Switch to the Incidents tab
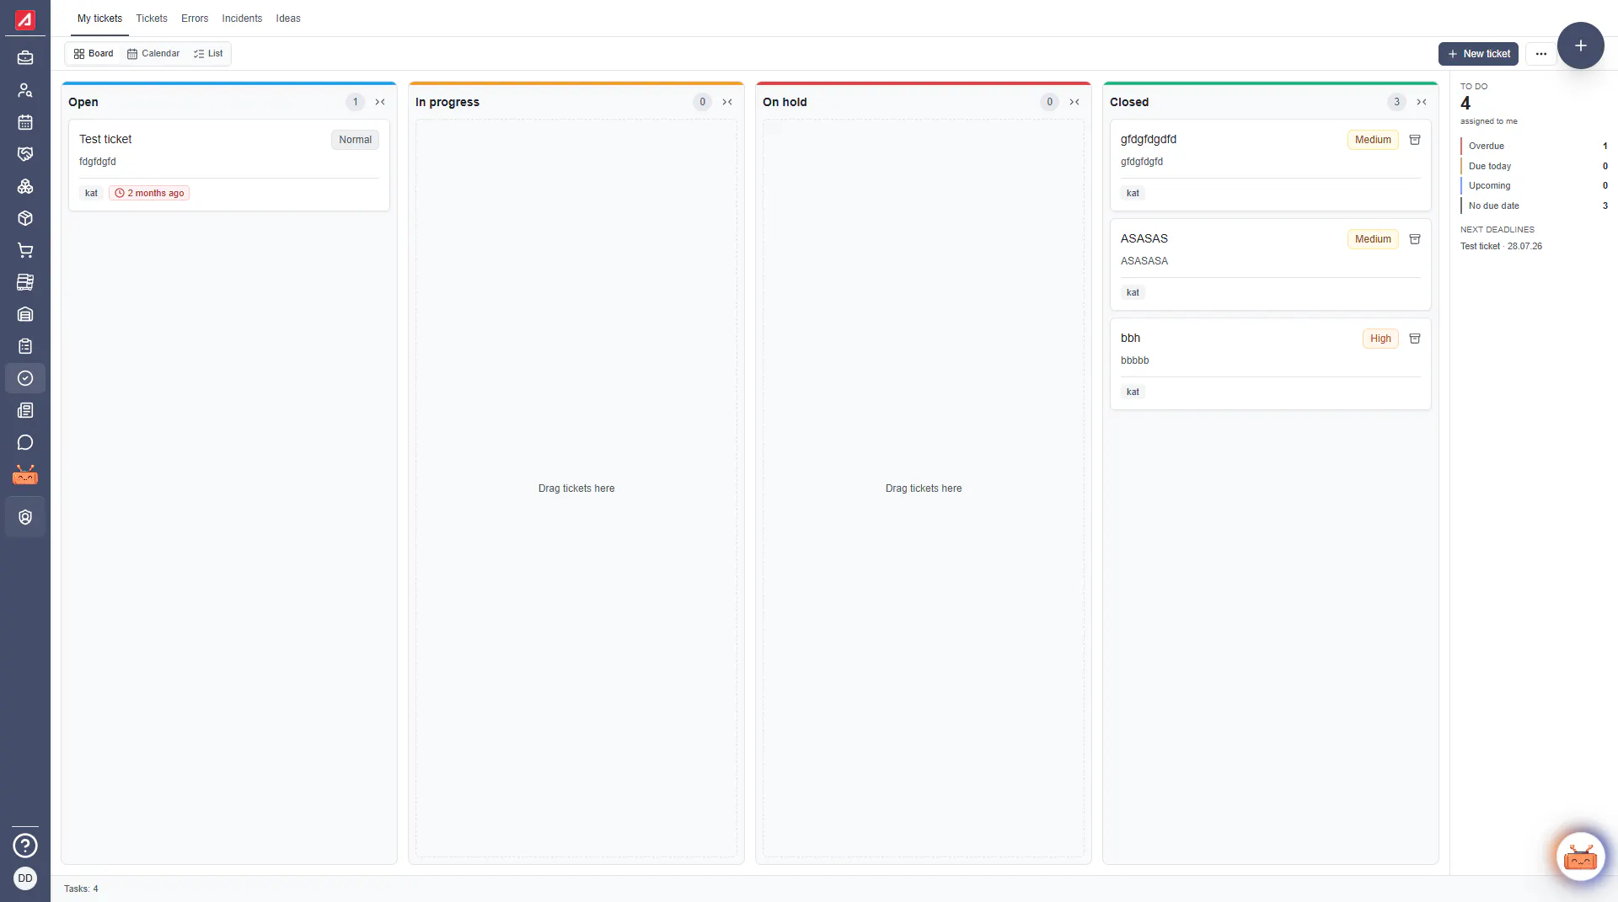Image resolution: width=1618 pixels, height=902 pixels. (x=242, y=19)
